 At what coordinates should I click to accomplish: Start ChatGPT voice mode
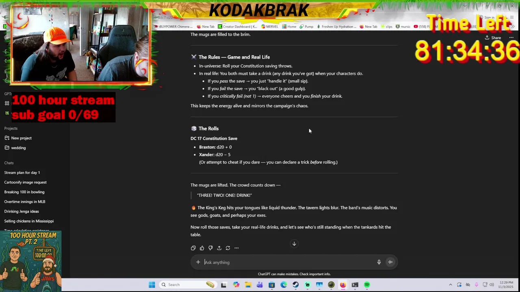click(390, 262)
